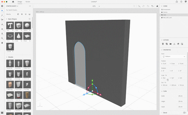
Task: Open the Pivot dropdown set to Bottom
Action: click(x=174, y=57)
